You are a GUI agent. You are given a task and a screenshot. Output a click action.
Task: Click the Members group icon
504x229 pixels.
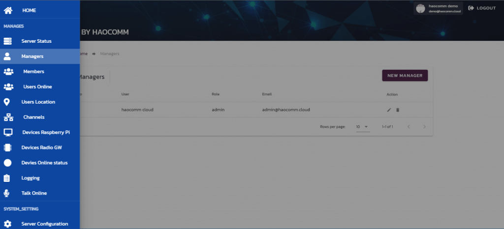(8, 72)
